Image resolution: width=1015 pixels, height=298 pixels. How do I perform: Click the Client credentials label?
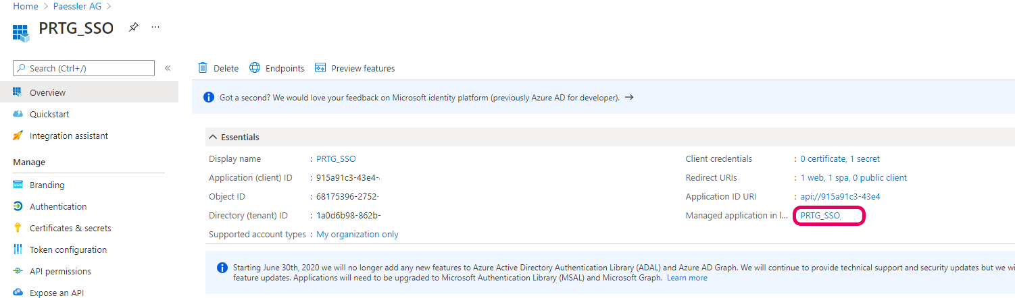coord(718,158)
